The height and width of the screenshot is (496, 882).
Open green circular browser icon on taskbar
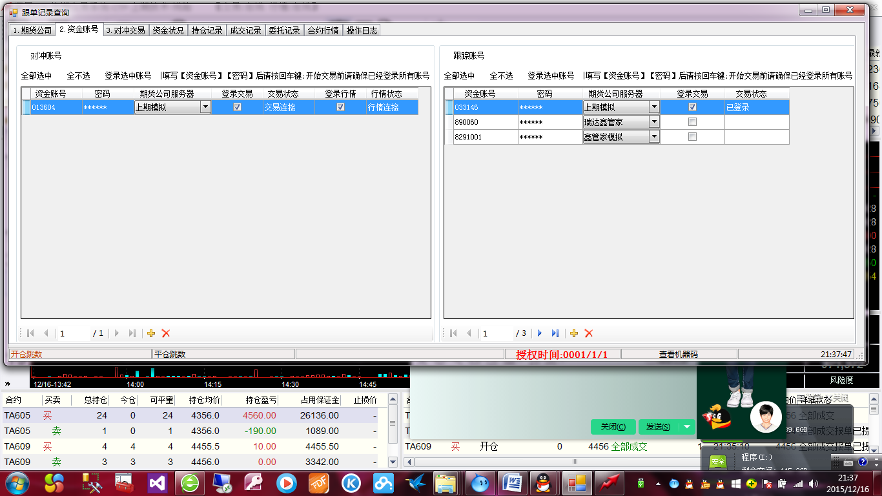[189, 483]
